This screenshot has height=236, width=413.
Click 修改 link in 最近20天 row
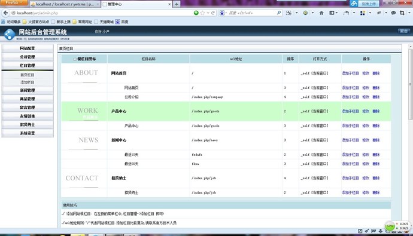(366, 164)
